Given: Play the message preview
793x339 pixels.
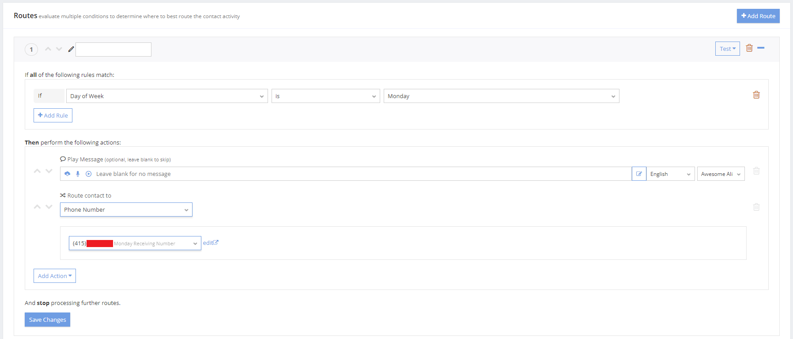Looking at the screenshot, I should click(x=88, y=174).
